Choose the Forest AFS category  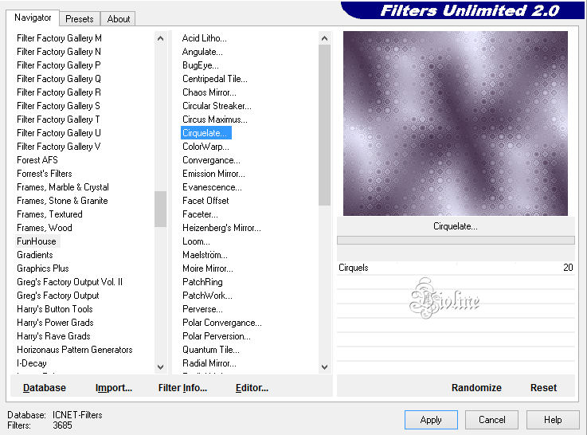37,160
